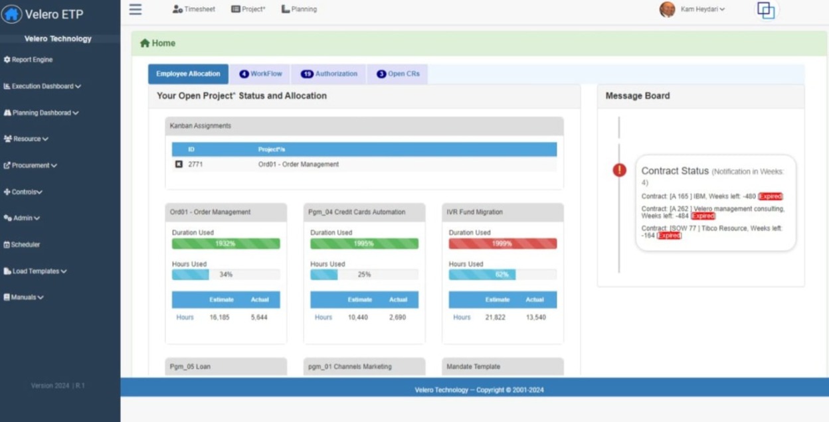The image size is (829, 422).
Task: Open Scheduler in the sidebar
Action: click(x=22, y=245)
